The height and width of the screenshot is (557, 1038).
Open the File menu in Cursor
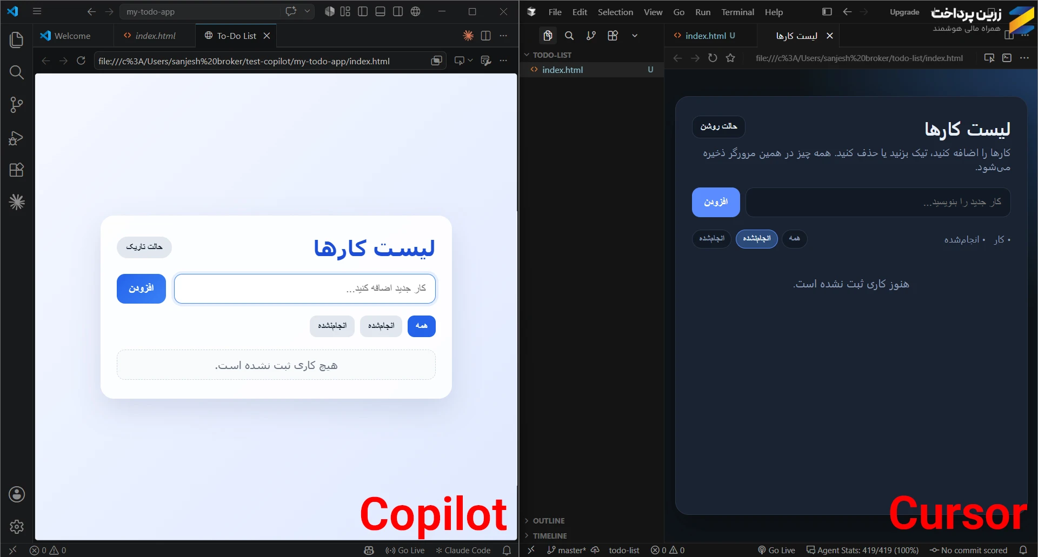555,12
